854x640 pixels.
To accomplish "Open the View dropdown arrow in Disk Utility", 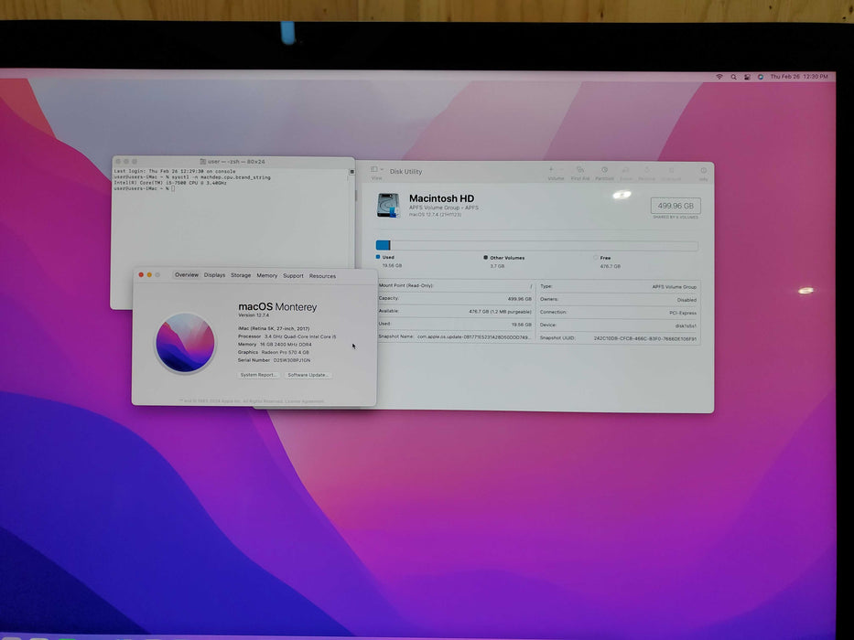I will tap(380, 169).
